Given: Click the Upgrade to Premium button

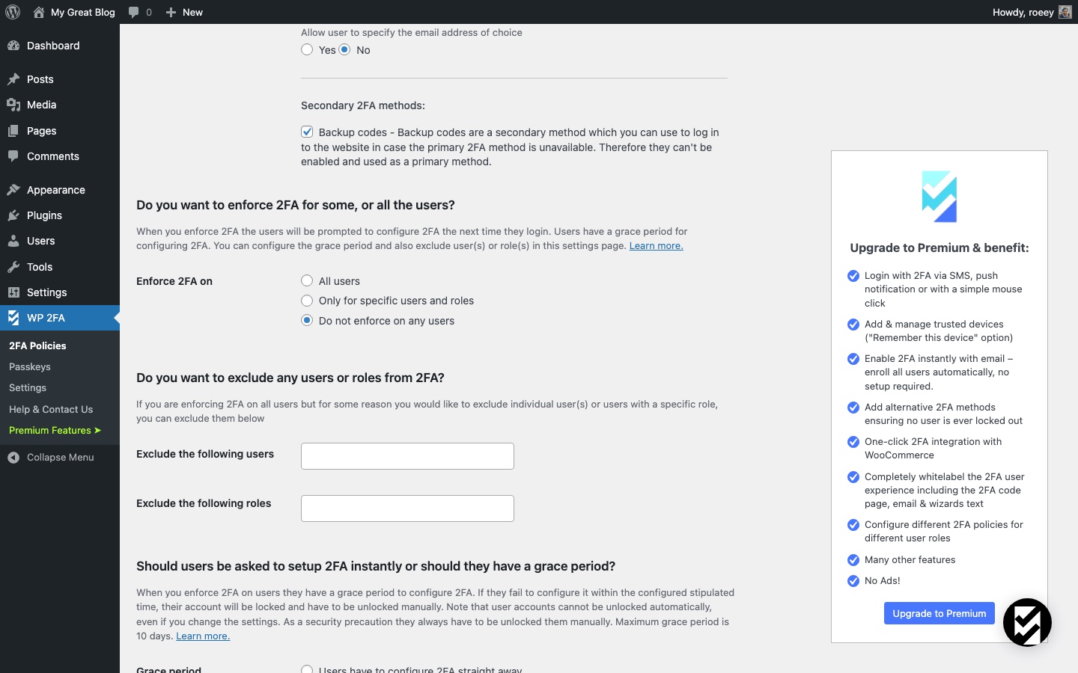Looking at the screenshot, I should click(939, 613).
